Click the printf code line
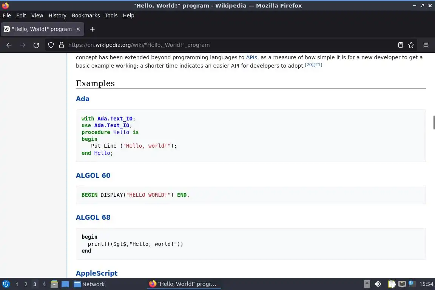435x290 pixels. (136, 244)
